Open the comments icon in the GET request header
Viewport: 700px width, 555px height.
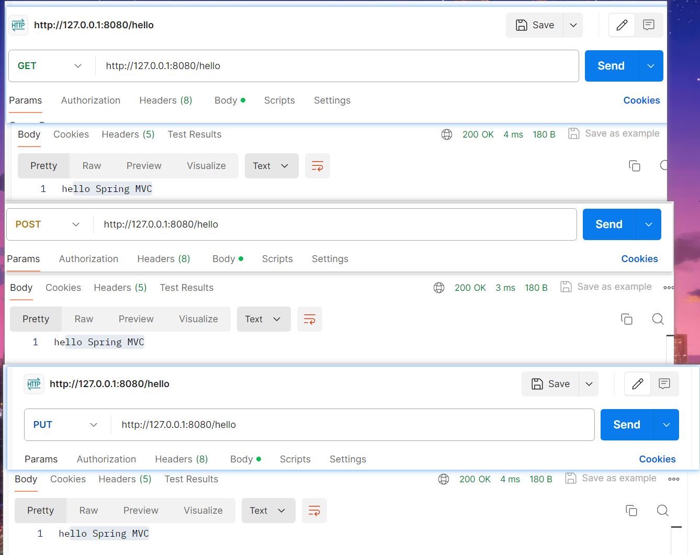(x=649, y=25)
